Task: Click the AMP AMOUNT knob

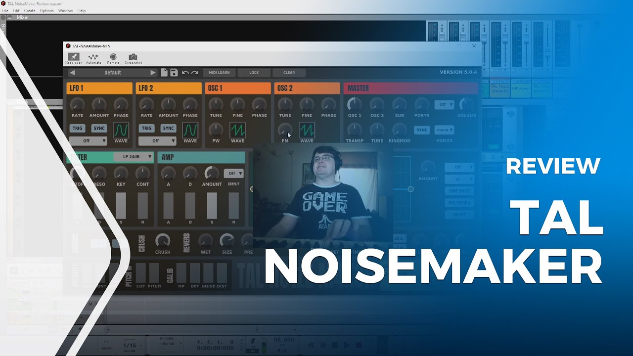Action: [212, 173]
